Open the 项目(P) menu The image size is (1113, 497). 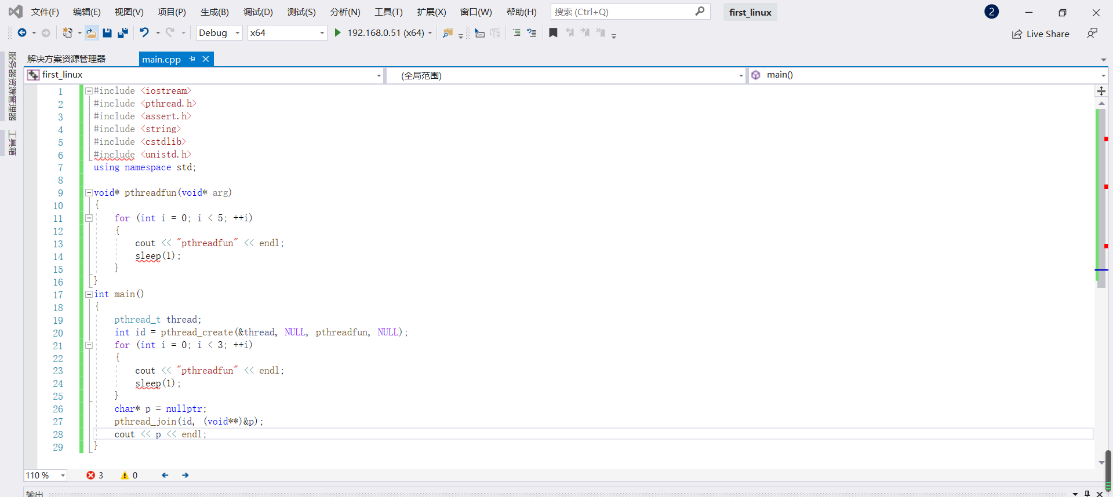[x=172, y=12]
